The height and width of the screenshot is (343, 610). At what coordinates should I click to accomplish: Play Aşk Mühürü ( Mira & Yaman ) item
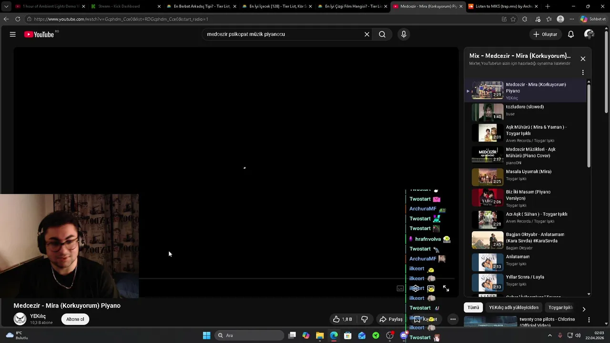pyautogui.click(x=526, y=133)
